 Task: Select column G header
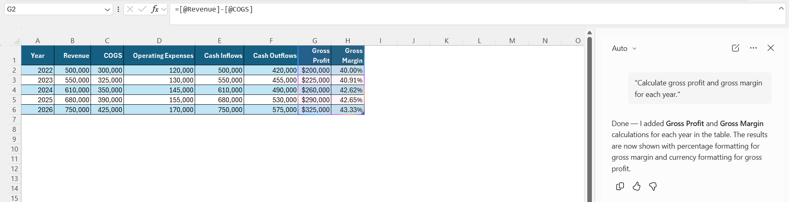315,41
